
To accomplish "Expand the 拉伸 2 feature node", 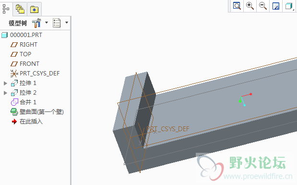I will 5,93.
